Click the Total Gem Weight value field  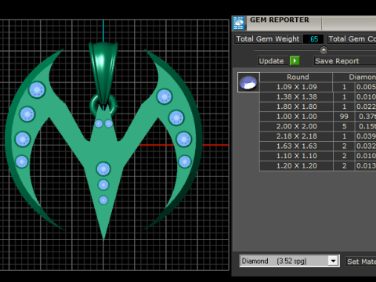313,39
